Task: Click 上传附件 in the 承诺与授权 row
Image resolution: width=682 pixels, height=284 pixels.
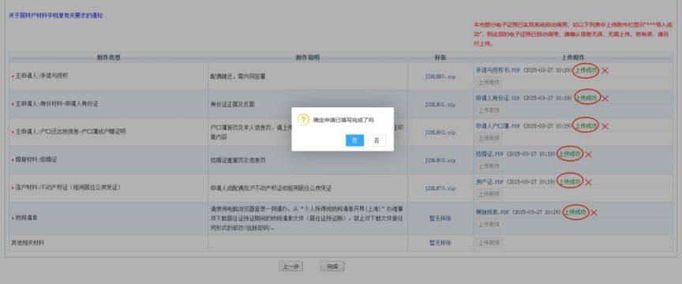Action: (489, 82)
